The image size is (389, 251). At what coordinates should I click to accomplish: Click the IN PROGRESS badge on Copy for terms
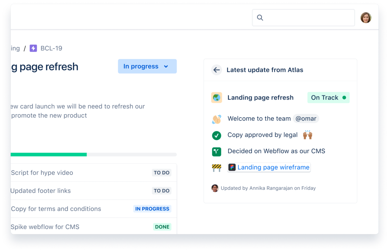click(152, 209)
